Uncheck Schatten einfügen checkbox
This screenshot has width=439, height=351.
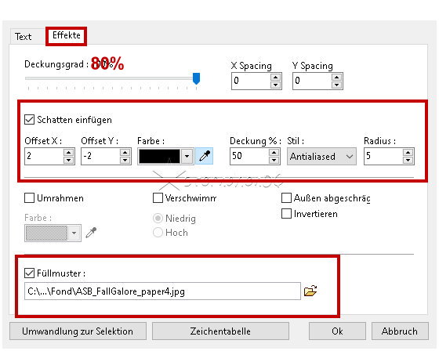pos(30,120)
